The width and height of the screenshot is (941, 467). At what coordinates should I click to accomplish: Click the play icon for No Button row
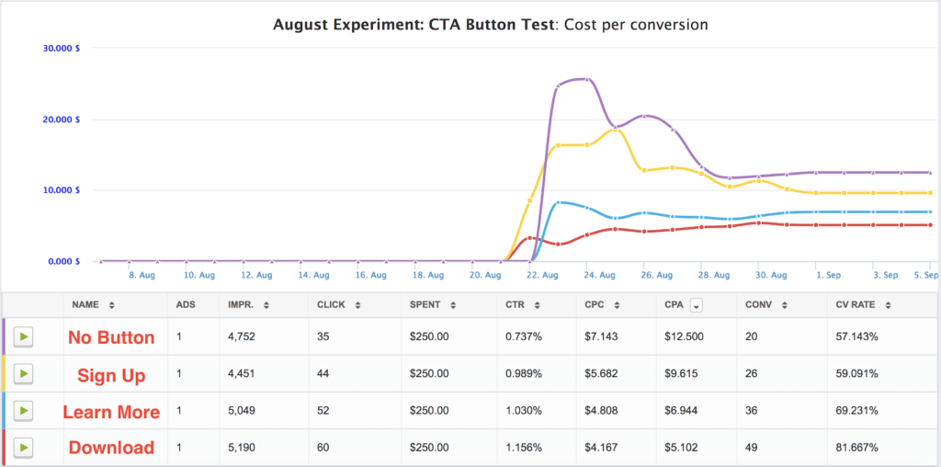click(x=23, y=337)
